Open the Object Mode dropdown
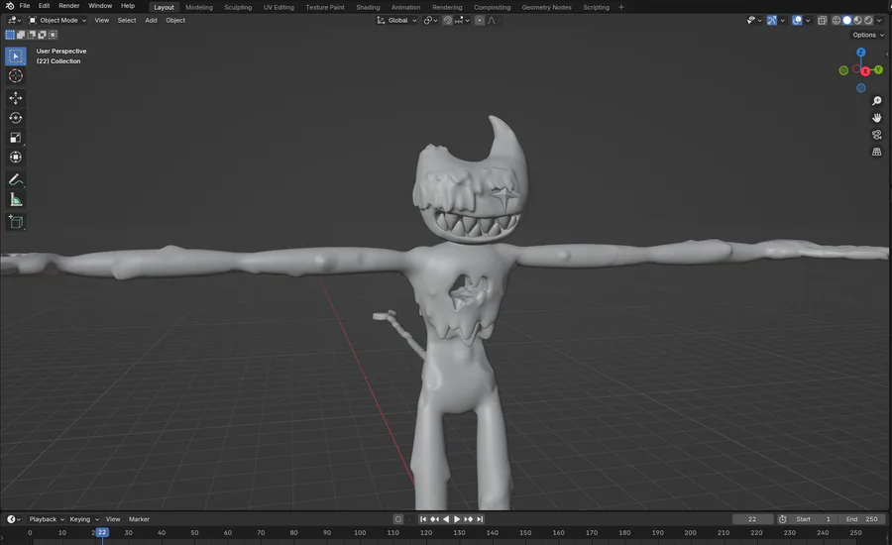Viewport: 892px width, 545px height. tap(57, 21)
